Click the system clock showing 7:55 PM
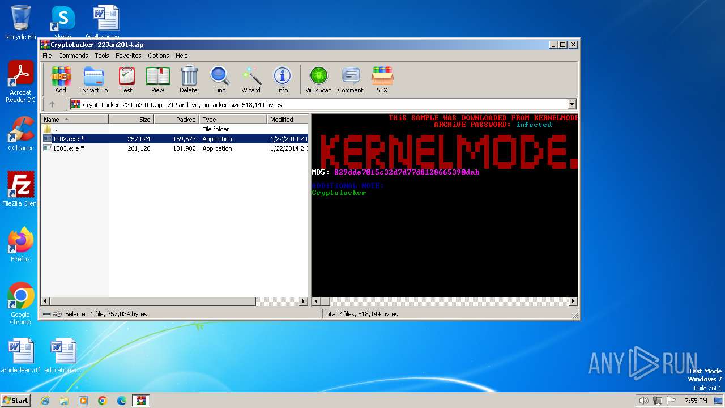This screenshot has width=725, height=408. pyautogui.click(x=696, y=401)
